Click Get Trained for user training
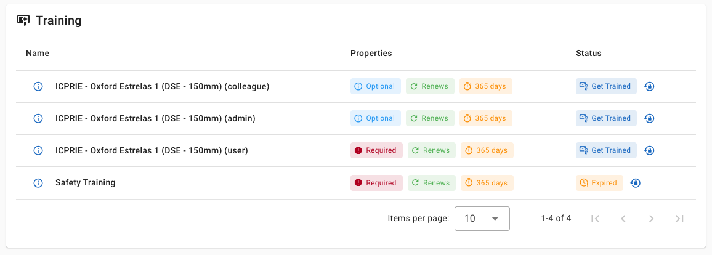712x255 pixels. pos(606,150)
